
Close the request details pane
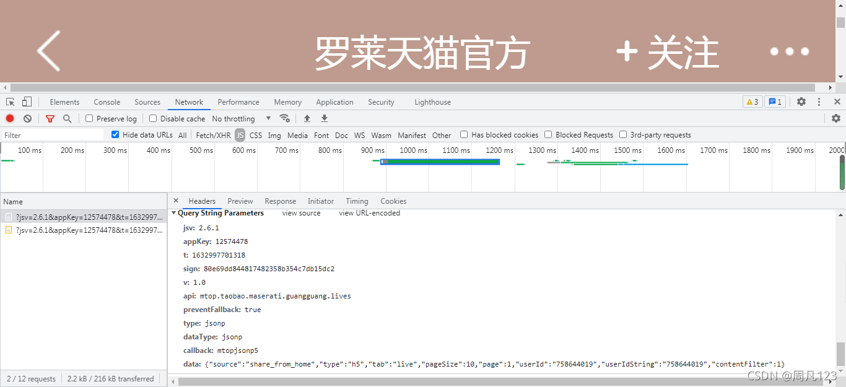coord(176,201)
